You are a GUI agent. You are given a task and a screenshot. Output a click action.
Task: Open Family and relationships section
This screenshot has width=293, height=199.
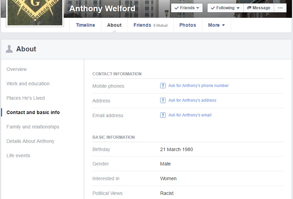33,127
